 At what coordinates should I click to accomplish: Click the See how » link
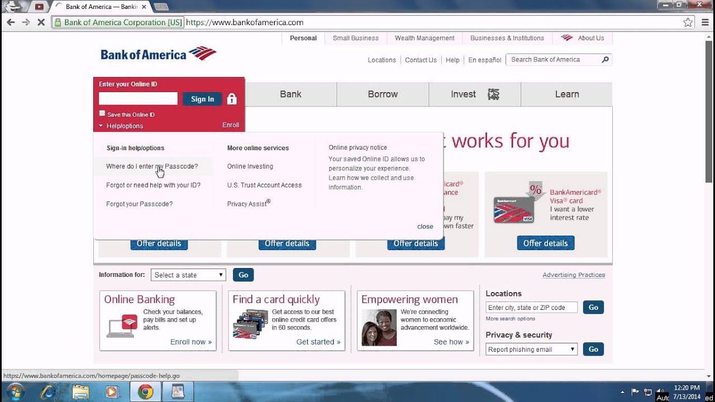coord(451,342)
